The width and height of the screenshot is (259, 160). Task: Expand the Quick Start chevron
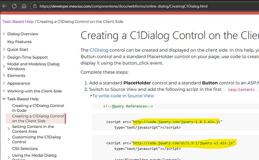[x=4, y=50]
